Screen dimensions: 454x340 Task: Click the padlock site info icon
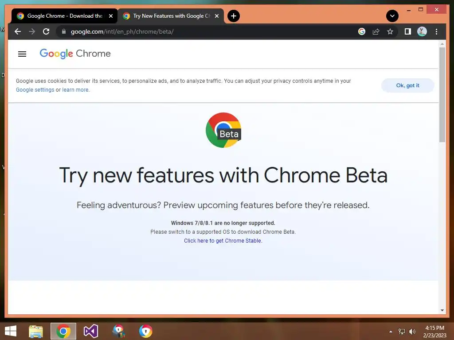tap(64, 31)
